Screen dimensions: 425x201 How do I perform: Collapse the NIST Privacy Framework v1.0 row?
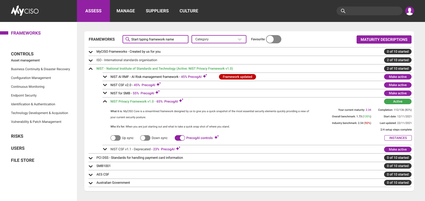click(105, 101)
